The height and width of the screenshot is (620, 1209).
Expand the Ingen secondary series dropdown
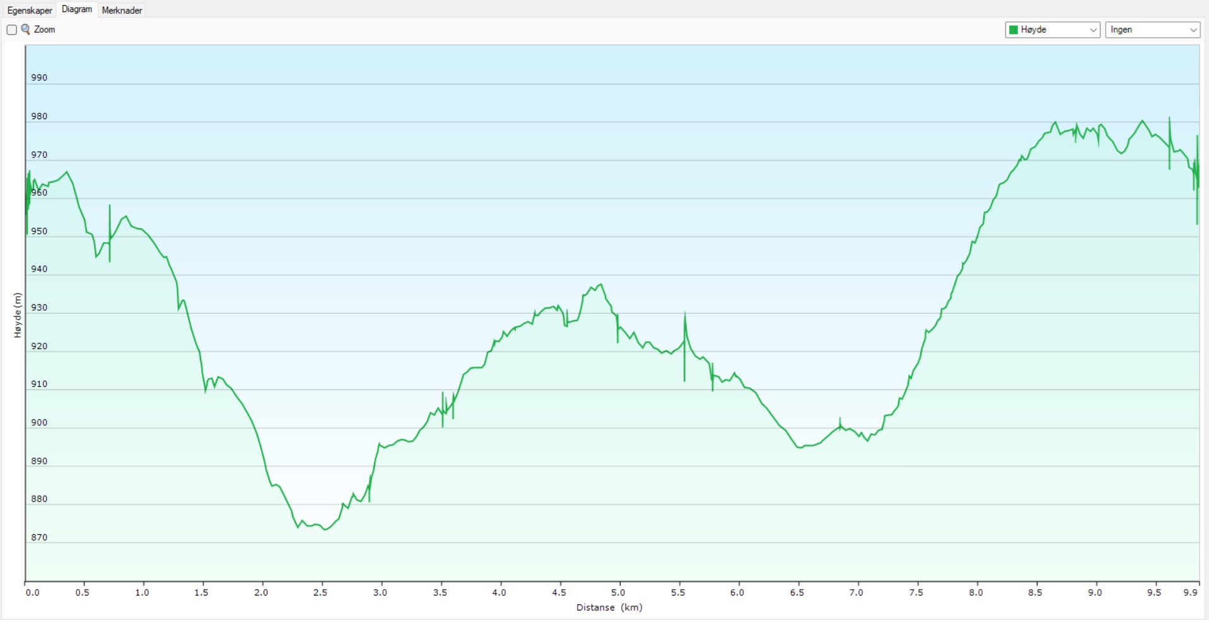click(1152, 30)
